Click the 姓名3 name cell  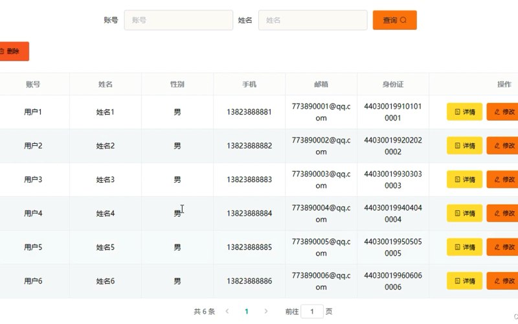(x=106, y=179)
